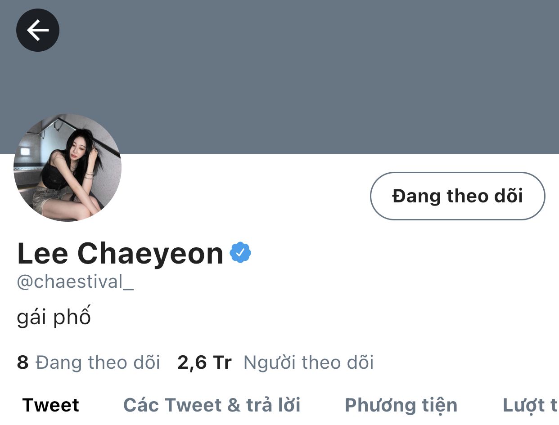Click the blue verified badge
Viewport: 559px width, 425px height.
[x=240, y=253]
